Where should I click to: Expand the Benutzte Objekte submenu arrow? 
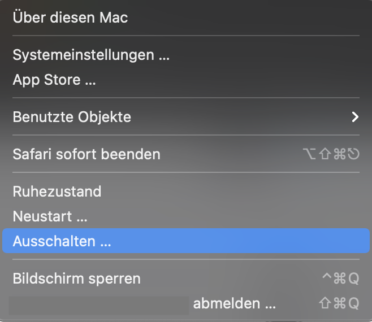pyautogui.click(x=355, y=117)
